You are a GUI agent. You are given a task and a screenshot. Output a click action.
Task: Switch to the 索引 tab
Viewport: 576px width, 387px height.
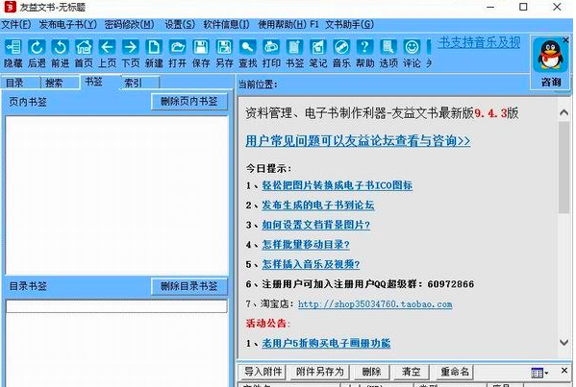click(x=139, y=83)
